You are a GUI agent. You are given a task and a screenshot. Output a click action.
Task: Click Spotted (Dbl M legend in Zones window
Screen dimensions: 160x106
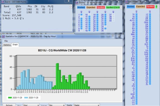click(x=113, y=7)
